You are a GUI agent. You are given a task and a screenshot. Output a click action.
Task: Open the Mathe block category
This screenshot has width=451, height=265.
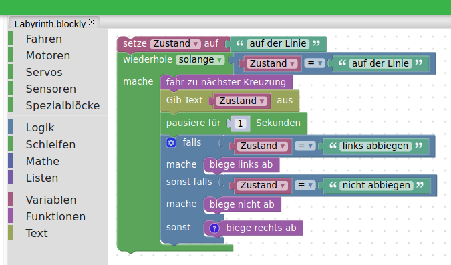click(57, 161)
